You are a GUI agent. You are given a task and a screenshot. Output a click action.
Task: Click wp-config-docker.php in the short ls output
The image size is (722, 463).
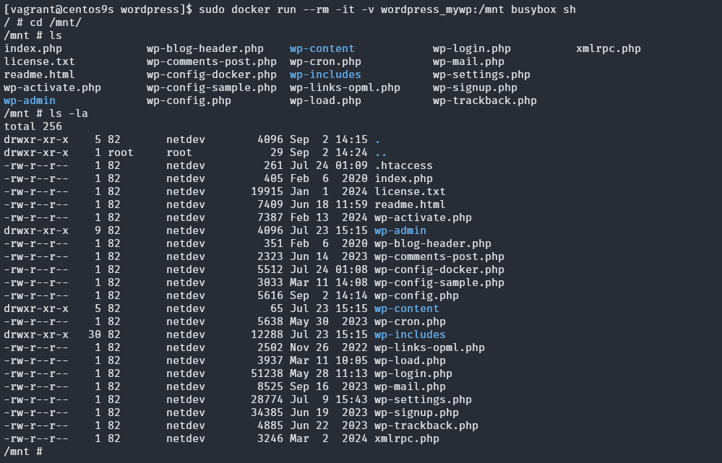point(211,74)
